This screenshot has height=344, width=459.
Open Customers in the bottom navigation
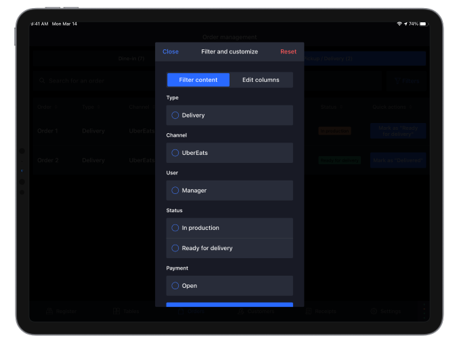tap(257, 312)
